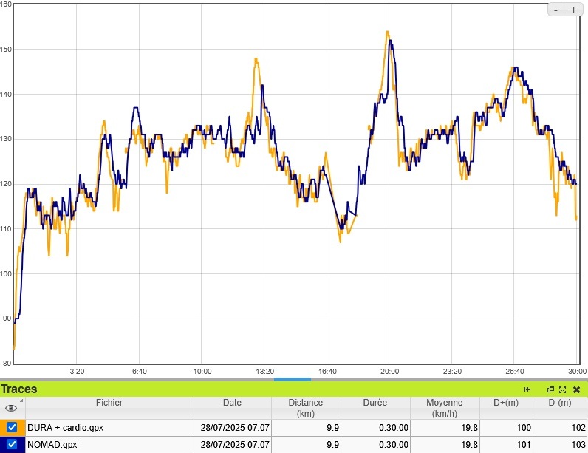This screenshot has height=453, width=588.
Task: Close the Traces panel
Action: tap(576, 389)
